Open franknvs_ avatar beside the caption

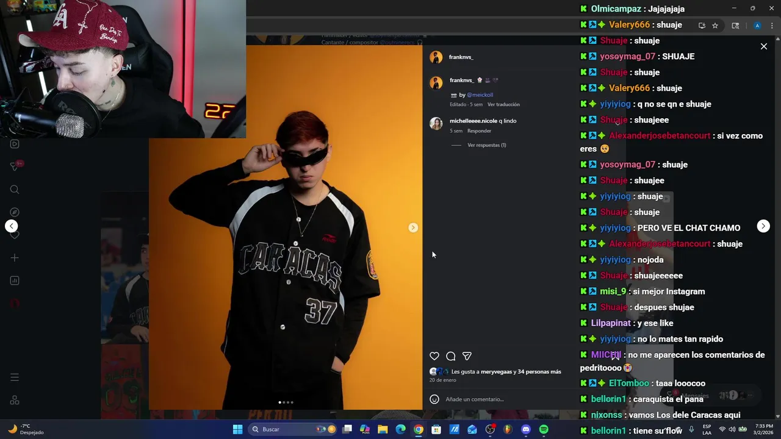(436, 83)
